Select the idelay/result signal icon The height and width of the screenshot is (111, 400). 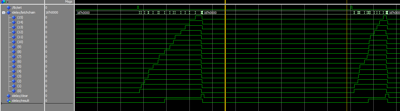(9, 101)
